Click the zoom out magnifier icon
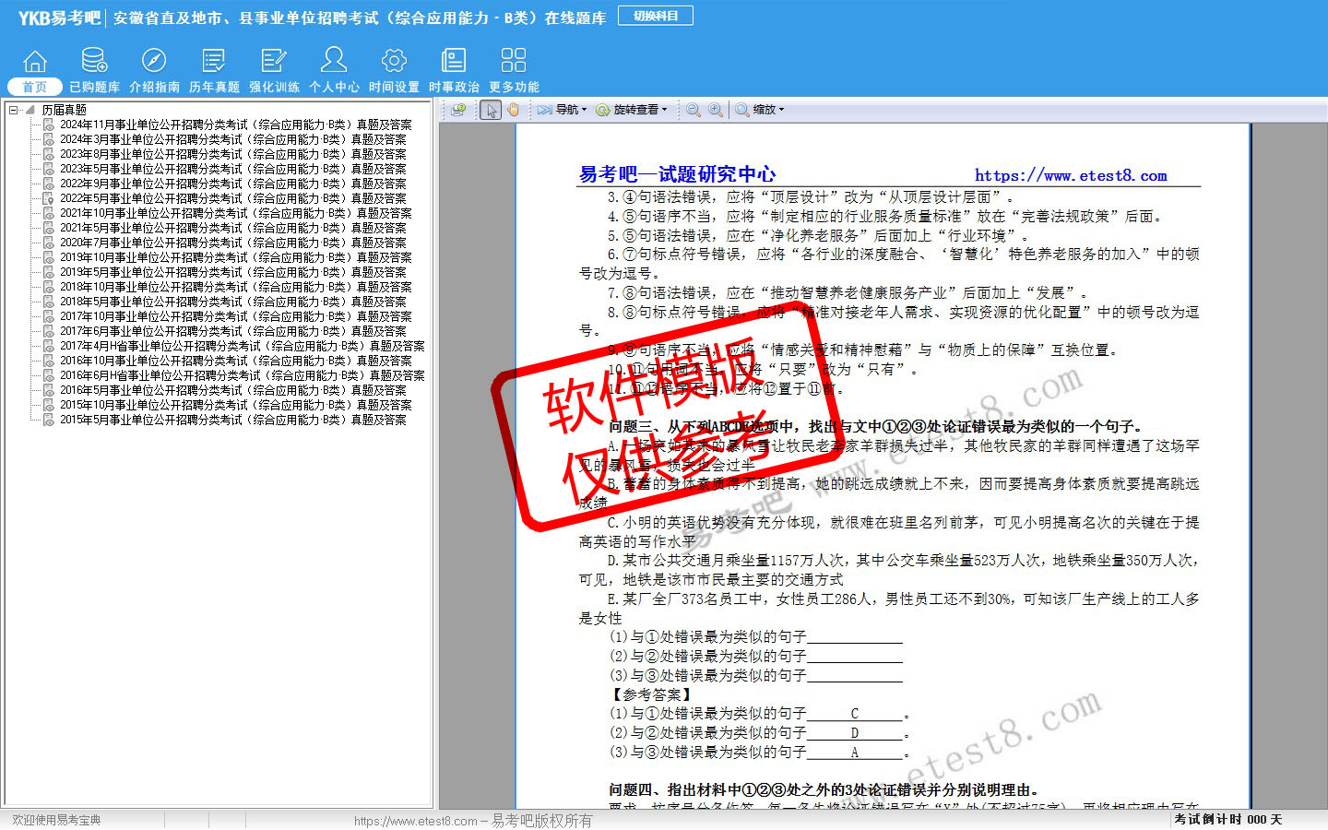Viewport: 1328px width, 830px height. click(x=694, y=110)
